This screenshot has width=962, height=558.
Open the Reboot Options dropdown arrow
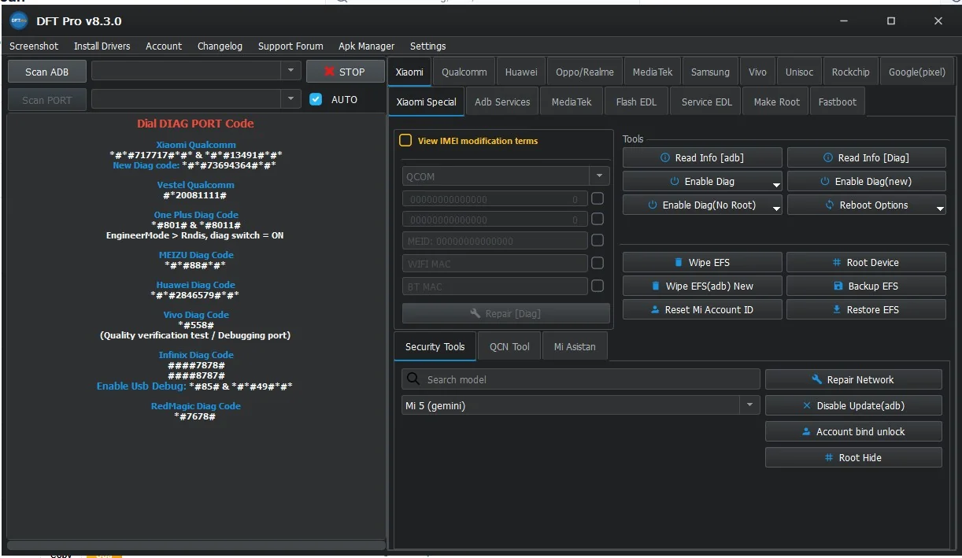(x=940, y=208)
